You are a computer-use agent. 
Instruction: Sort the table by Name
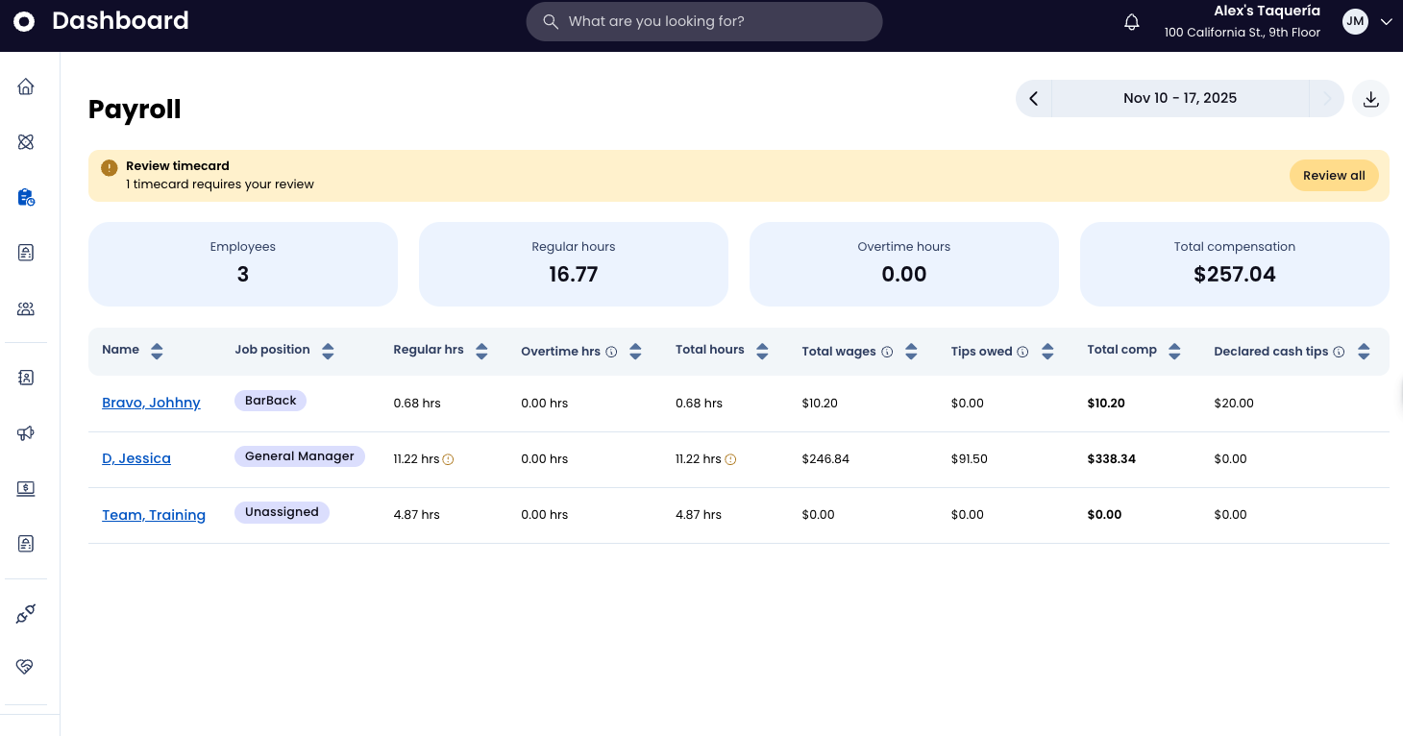click(157, 352)
